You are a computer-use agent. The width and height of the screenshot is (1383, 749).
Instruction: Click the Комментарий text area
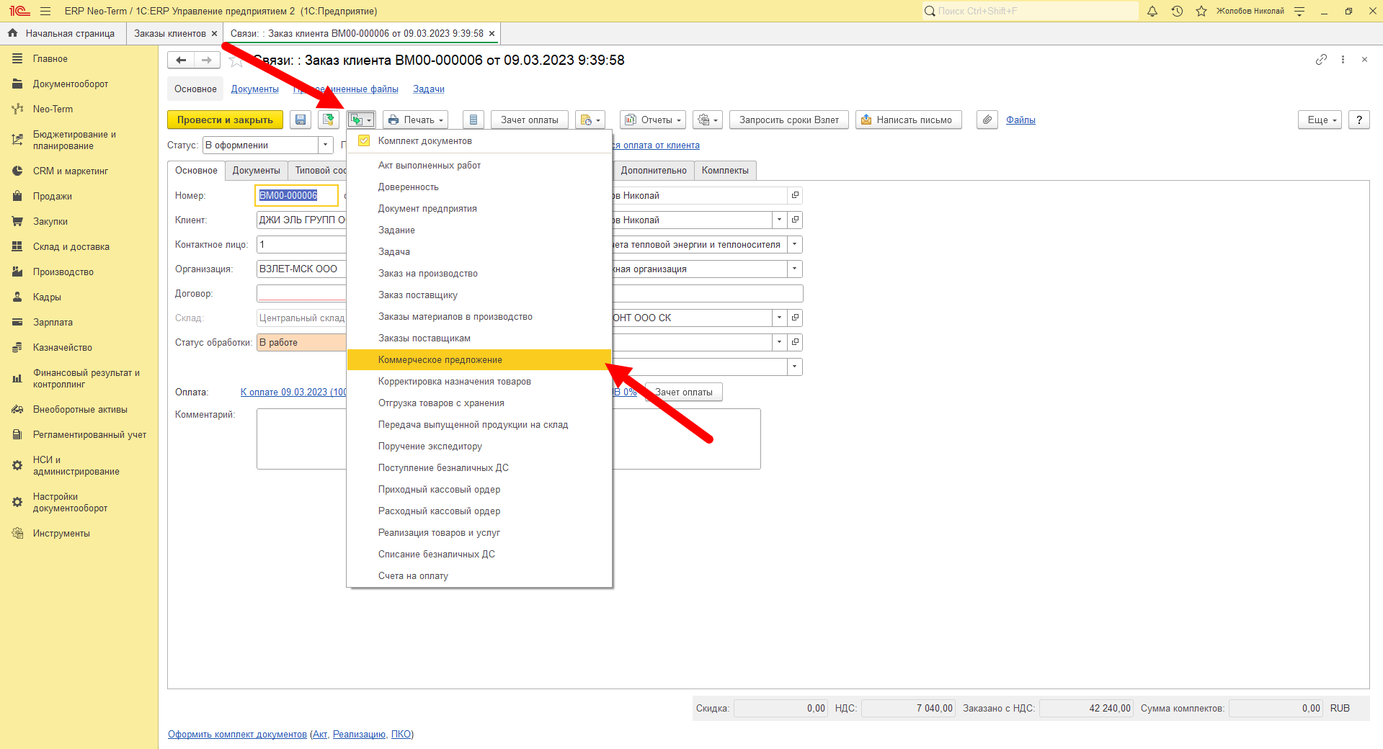point(508,439)
